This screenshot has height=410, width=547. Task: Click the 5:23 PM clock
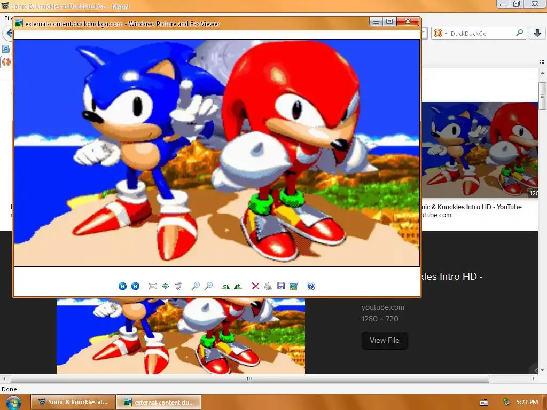click(527, 402)
